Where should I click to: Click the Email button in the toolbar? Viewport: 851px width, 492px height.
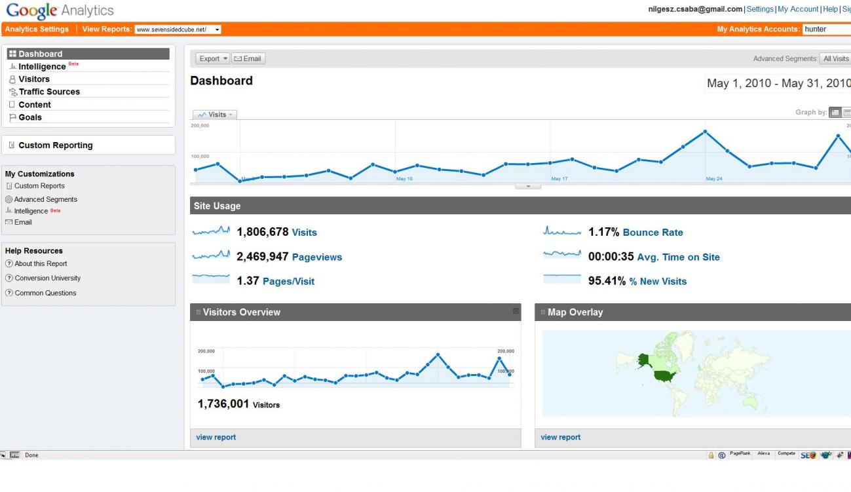tap(248, 59)
